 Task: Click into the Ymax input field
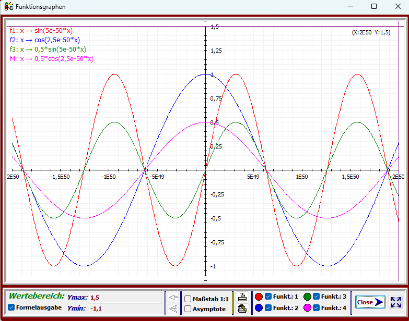(124, 298)
